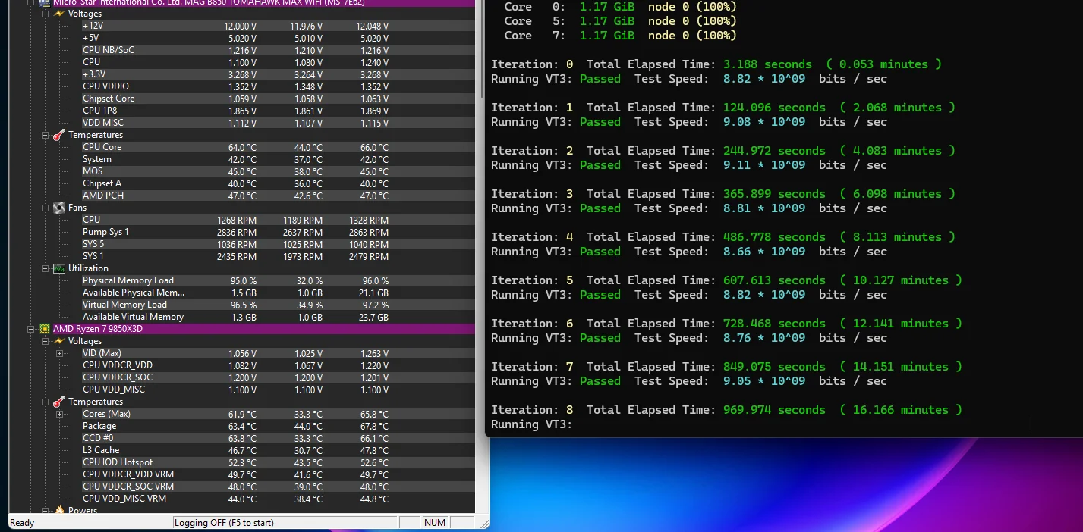Select the Package temperature row label
The height and width of the screenshot is (532, 1083).
(99, 426)
